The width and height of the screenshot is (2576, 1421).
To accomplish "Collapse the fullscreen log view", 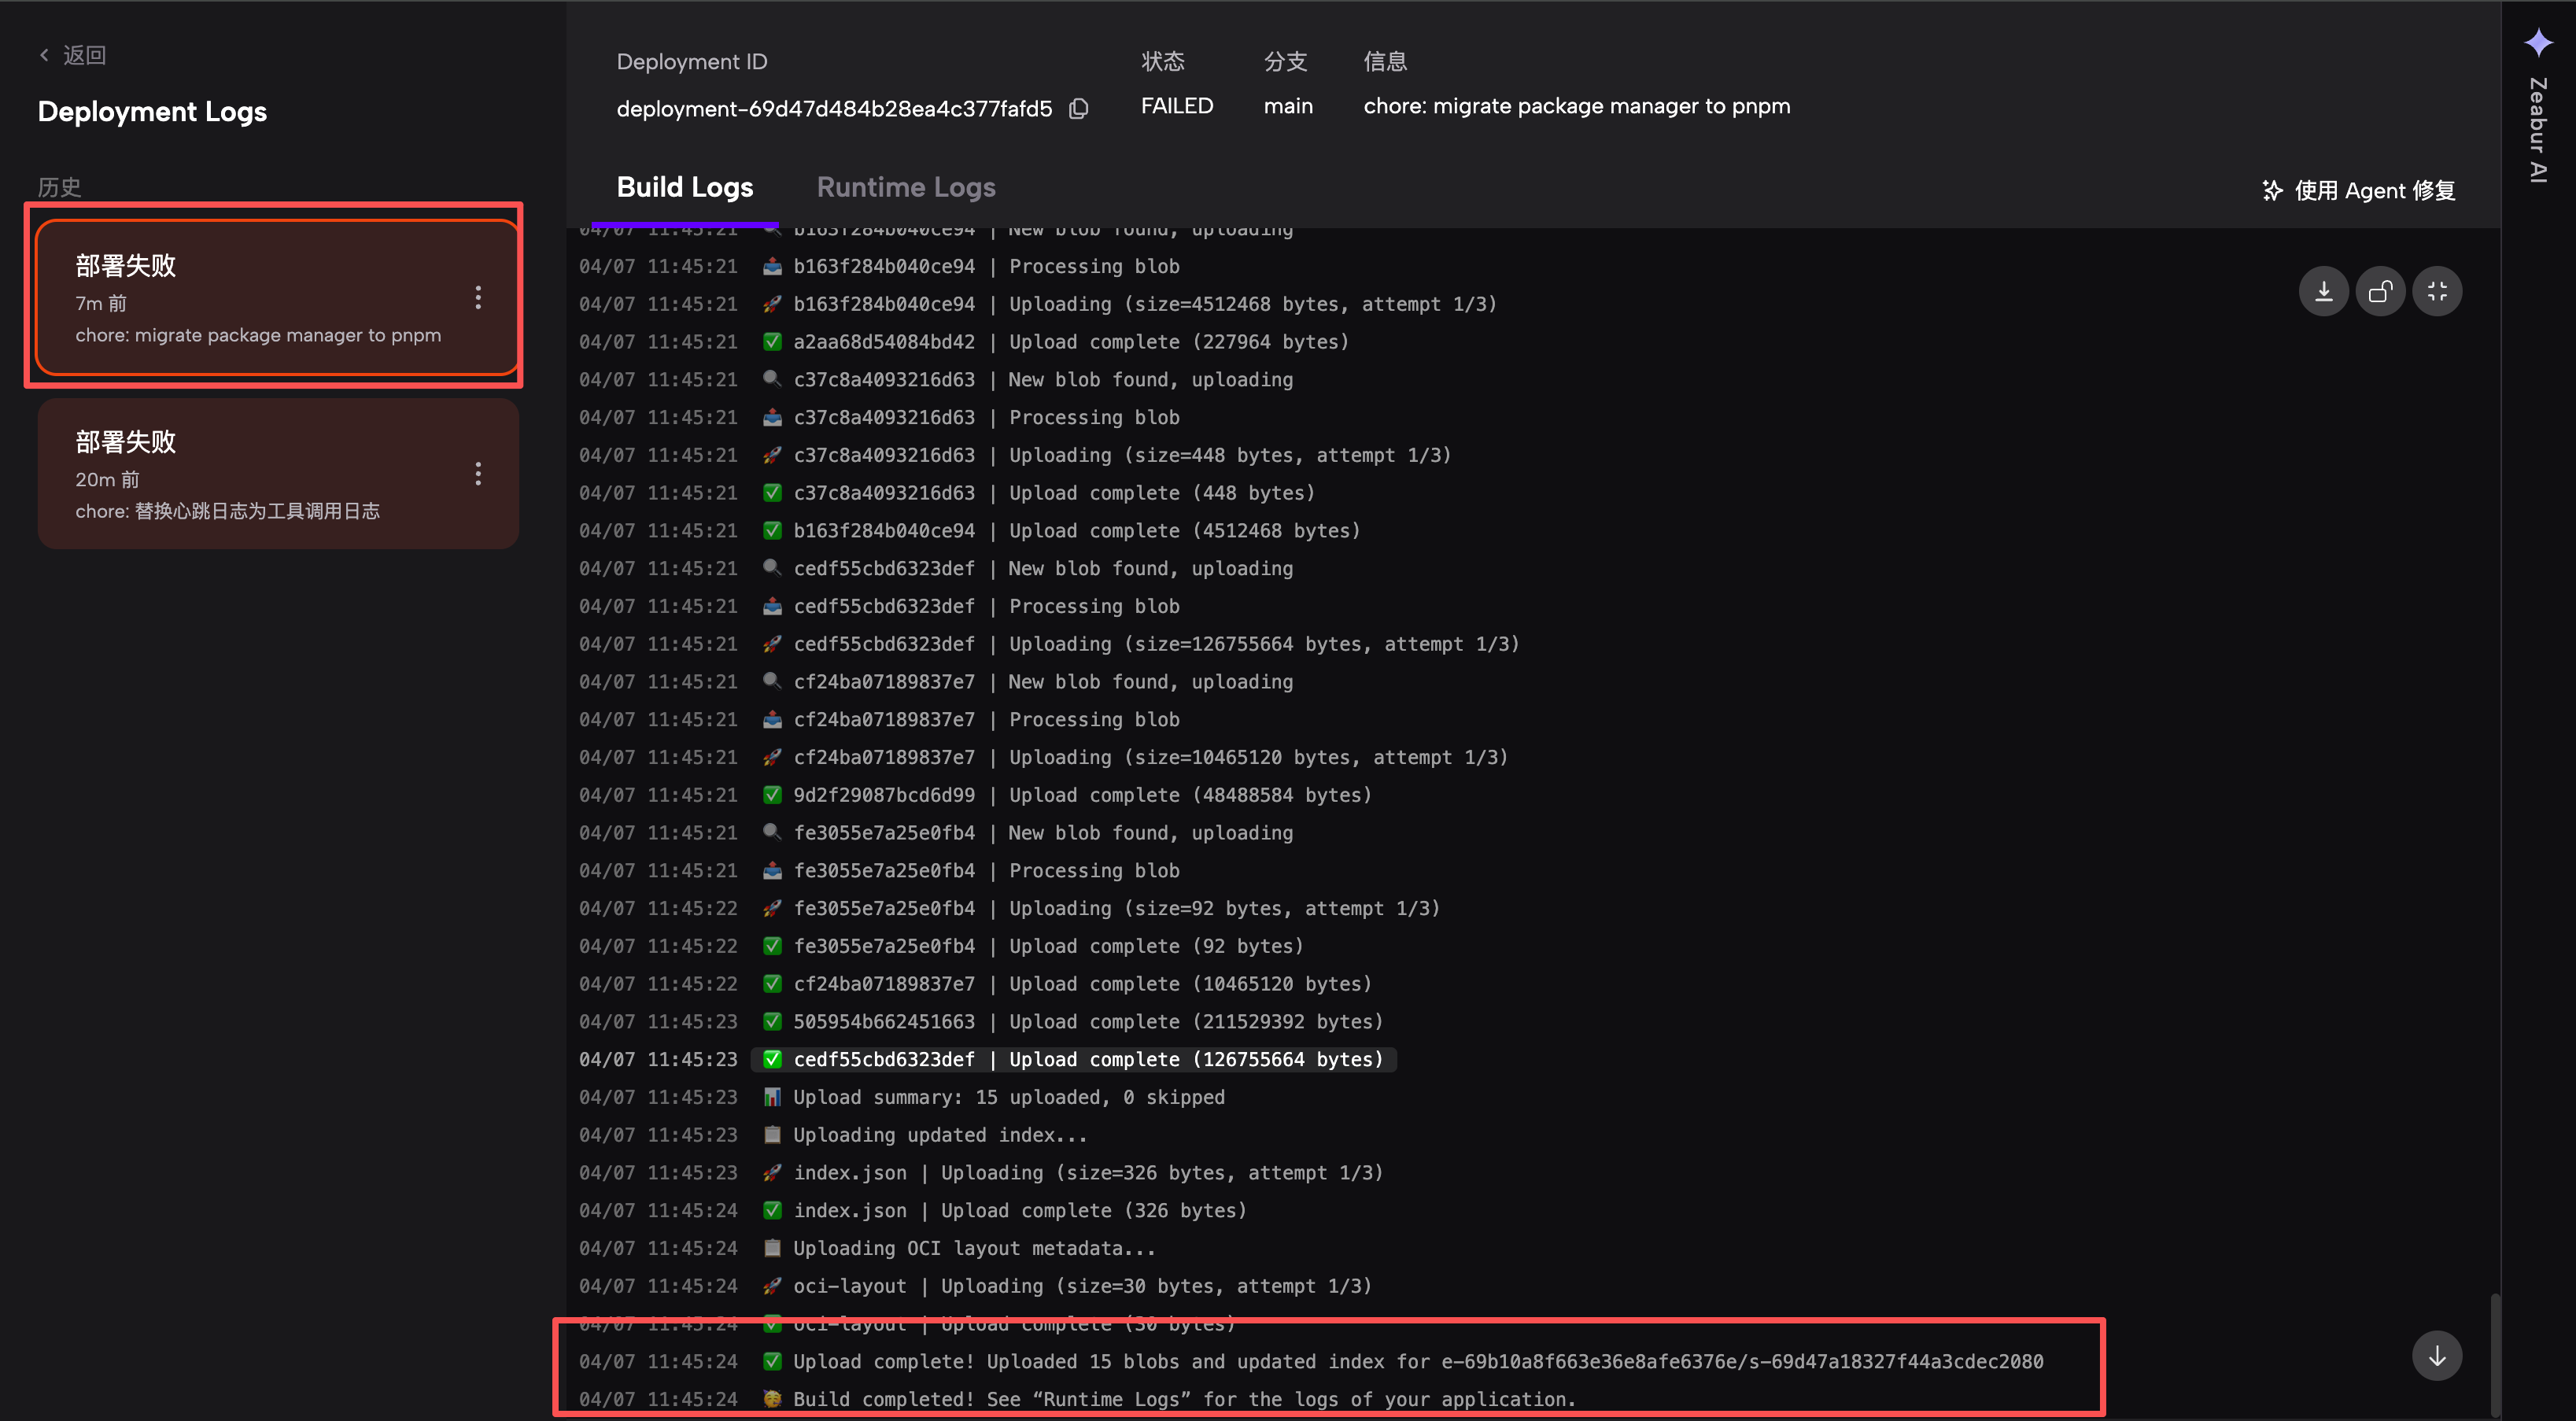I will point(2437,291).
